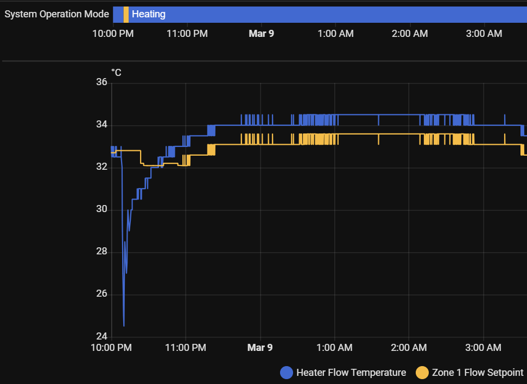
Task: Click the lowest dip point of the blue line
Action: 124,325
